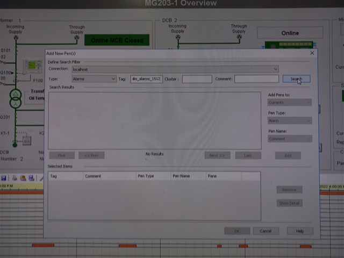Click the Transformer 1 Through Supply node

(x=76, y=38)
